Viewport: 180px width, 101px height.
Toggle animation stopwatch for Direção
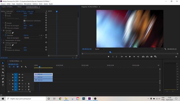(6, 47)
